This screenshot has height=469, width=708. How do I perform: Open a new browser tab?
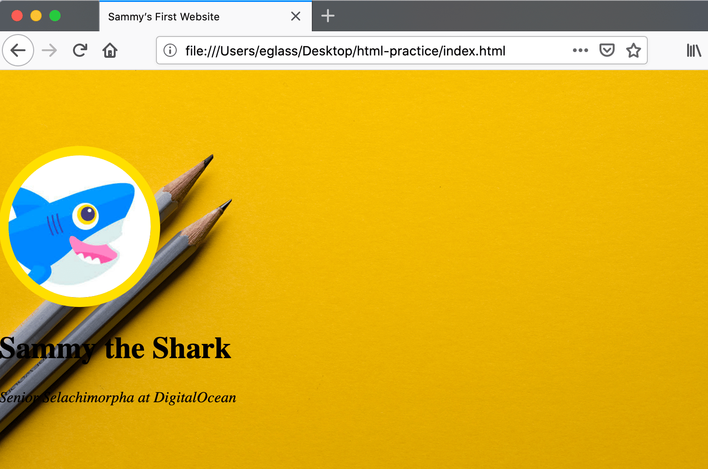pyautogui.click(x=328, y=16)
